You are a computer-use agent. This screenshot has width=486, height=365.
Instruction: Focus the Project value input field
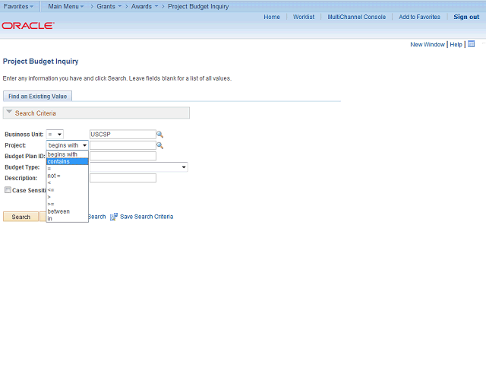(123, 145)
